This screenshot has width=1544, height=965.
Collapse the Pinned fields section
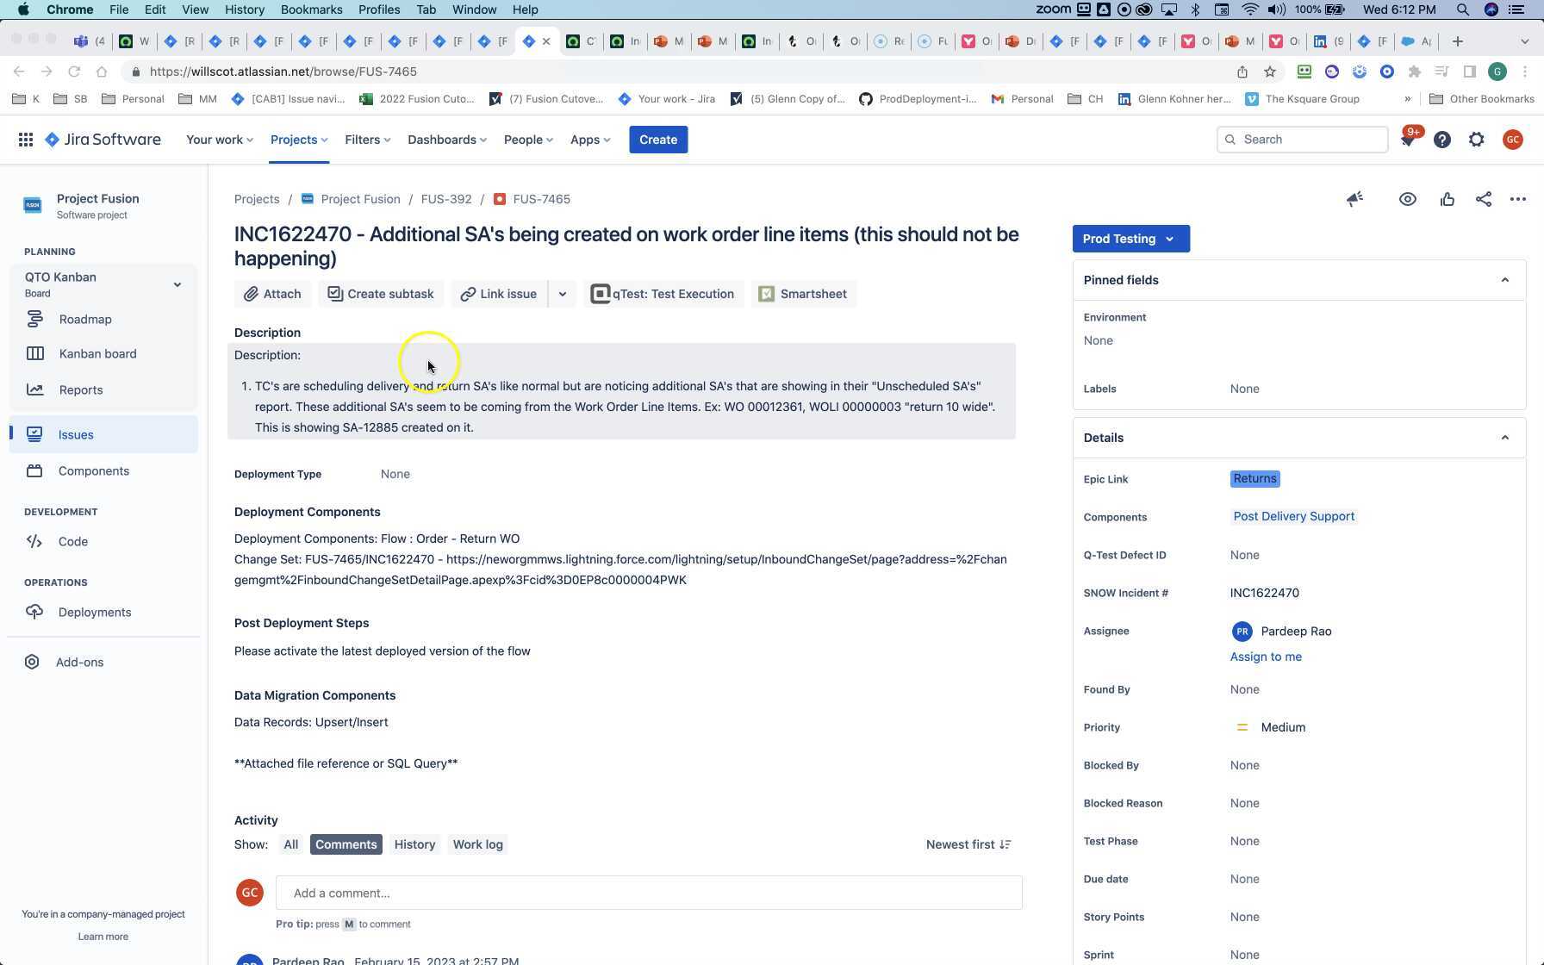(x=1504, y=280)
